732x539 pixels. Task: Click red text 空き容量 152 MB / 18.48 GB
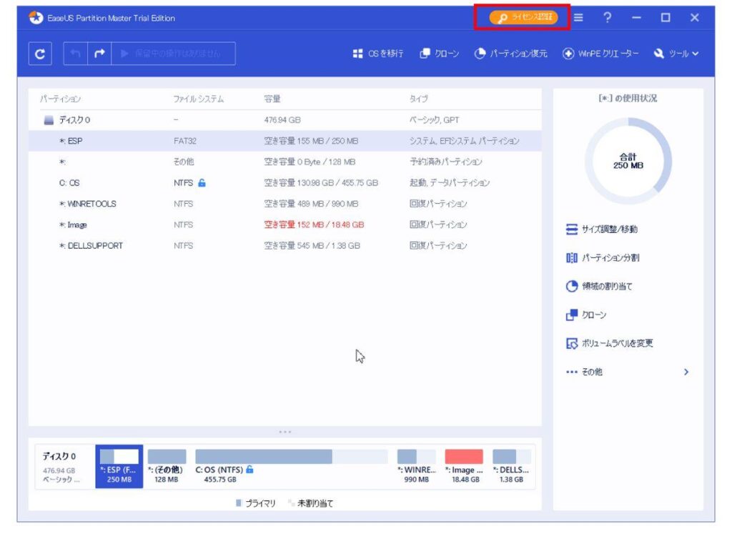click(314, 225)
